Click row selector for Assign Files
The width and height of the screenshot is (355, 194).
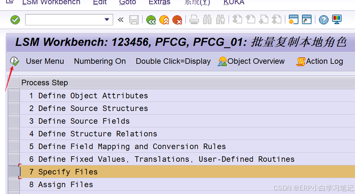tap(14, 185)
